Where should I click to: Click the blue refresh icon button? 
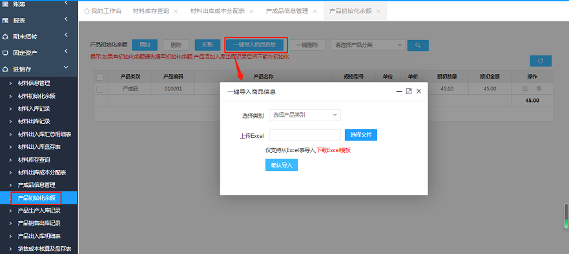(541, 61)
